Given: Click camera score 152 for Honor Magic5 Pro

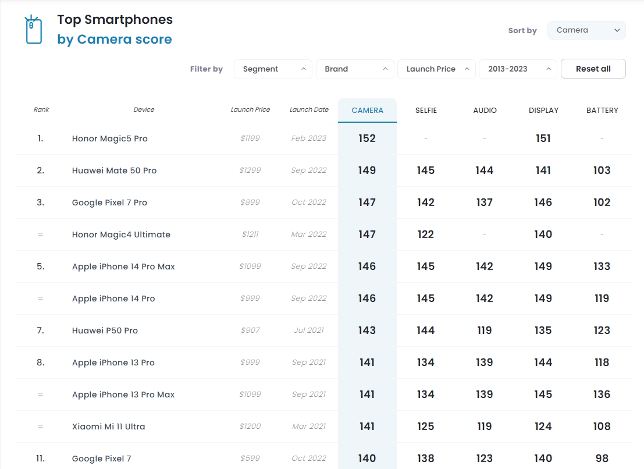Looking at the screenshot, I should click(367, 138).
